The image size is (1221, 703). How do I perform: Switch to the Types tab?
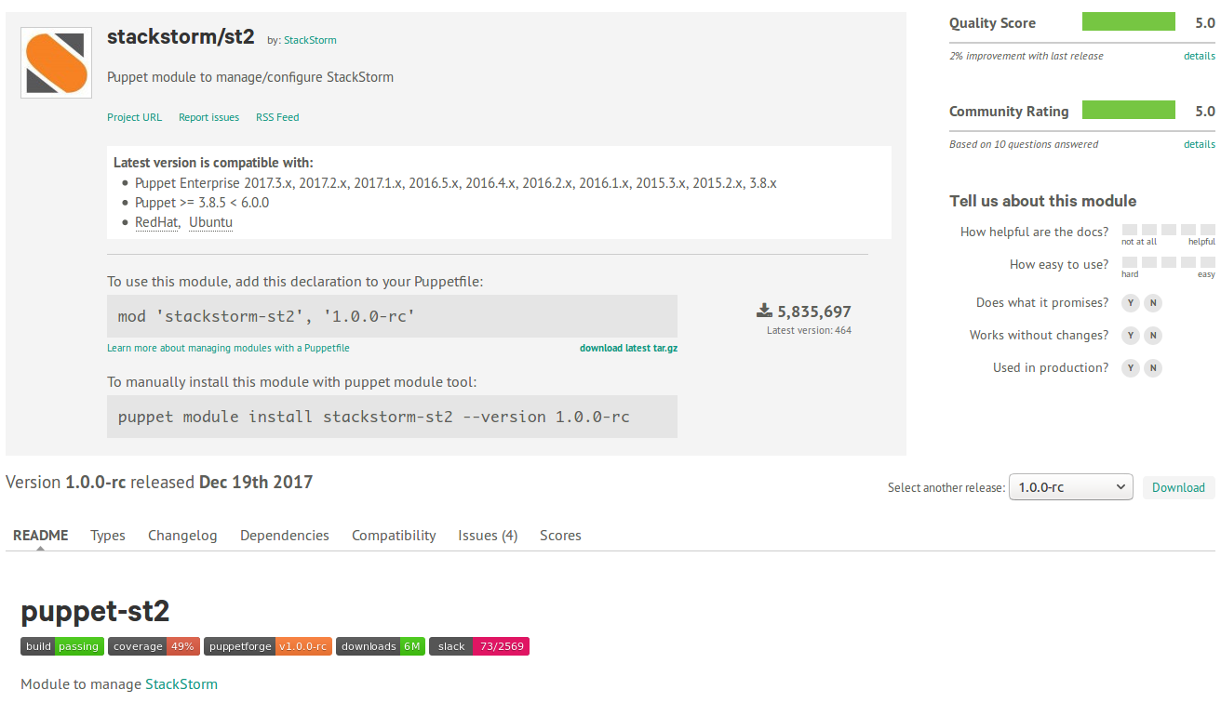click(x=108, y=536)
